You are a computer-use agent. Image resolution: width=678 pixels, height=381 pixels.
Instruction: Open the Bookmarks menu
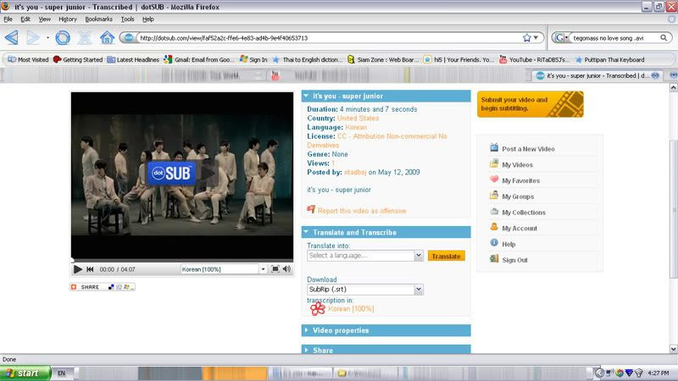tap(98, 19)
